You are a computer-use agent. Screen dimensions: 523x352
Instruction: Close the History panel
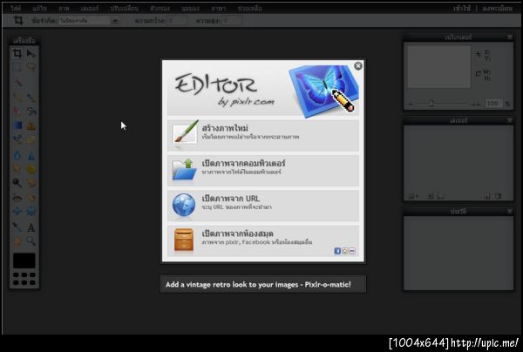[510, 212]
